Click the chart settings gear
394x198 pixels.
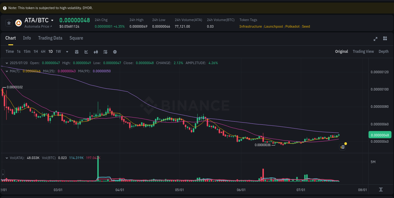pos(115,52)
